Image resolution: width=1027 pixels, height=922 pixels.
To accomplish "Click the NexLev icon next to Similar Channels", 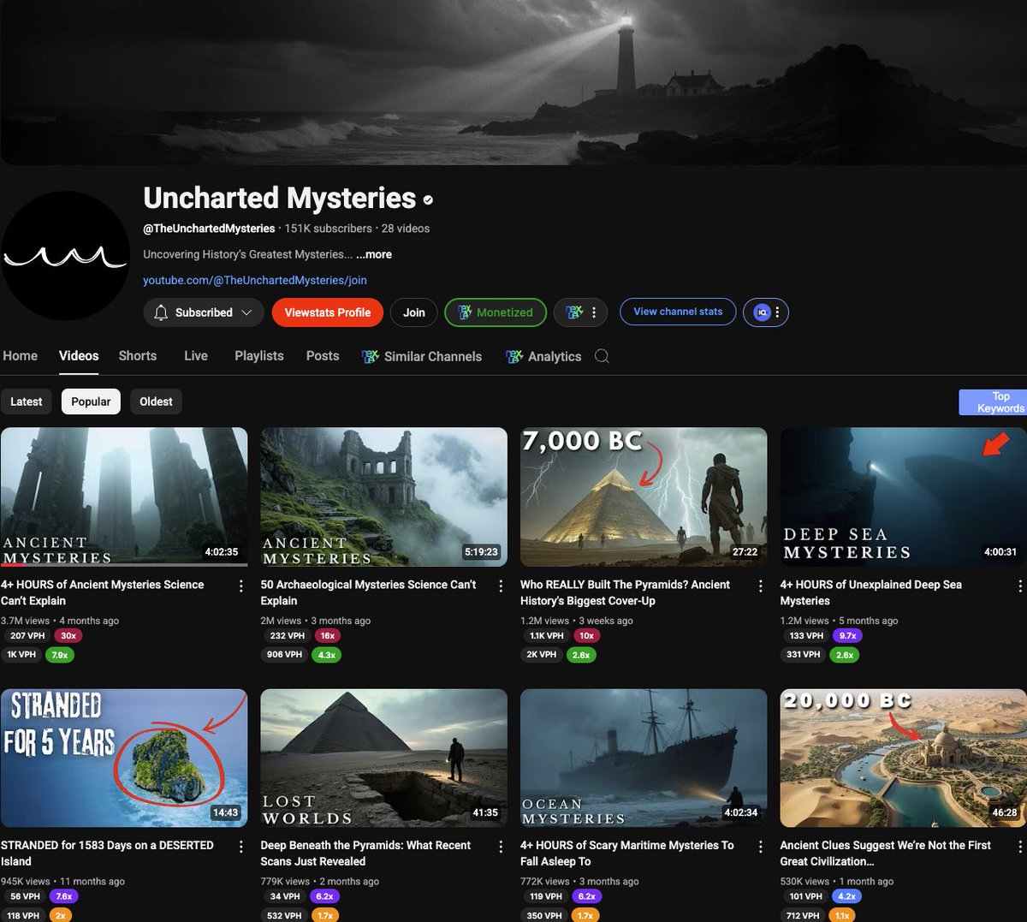I will (x=367, y=356).
